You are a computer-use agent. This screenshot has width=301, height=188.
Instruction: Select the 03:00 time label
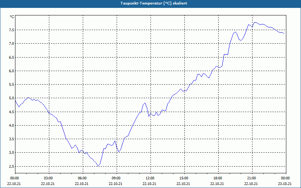coord(48,178)
